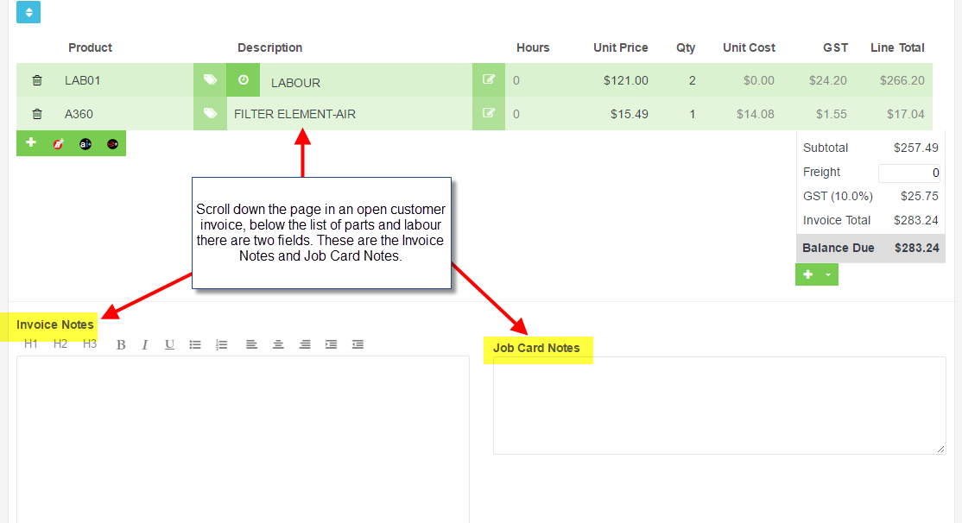The height and width of the screenshot is (523, 962).
Task: Click the GST $25.75 amount
Action: tap(920, 196)
